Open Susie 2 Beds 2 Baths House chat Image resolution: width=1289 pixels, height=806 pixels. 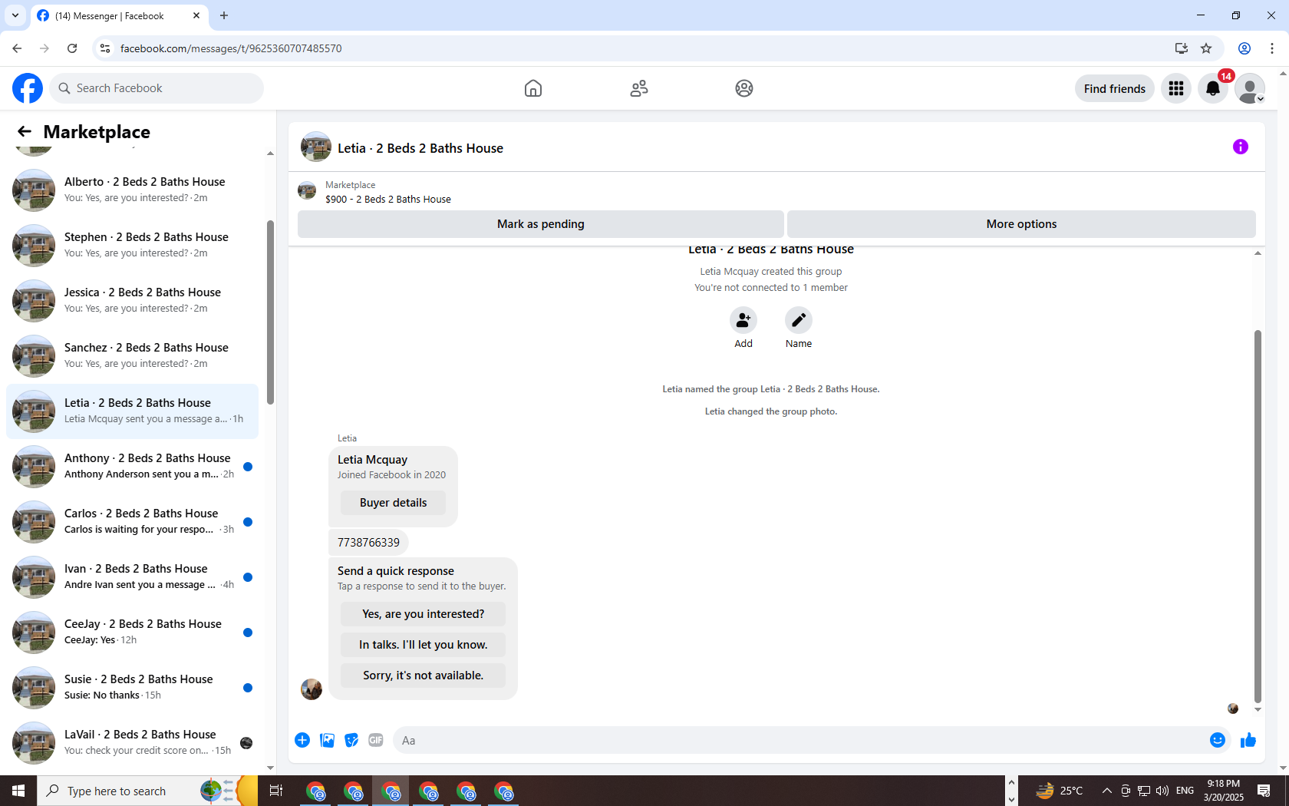132,687
